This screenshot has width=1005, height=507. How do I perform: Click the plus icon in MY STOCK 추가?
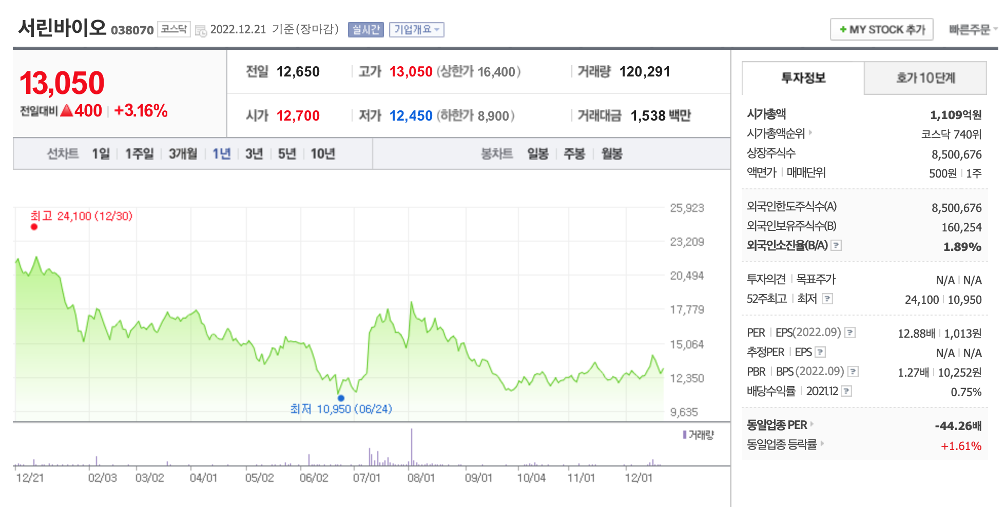(x=842, y=29)
